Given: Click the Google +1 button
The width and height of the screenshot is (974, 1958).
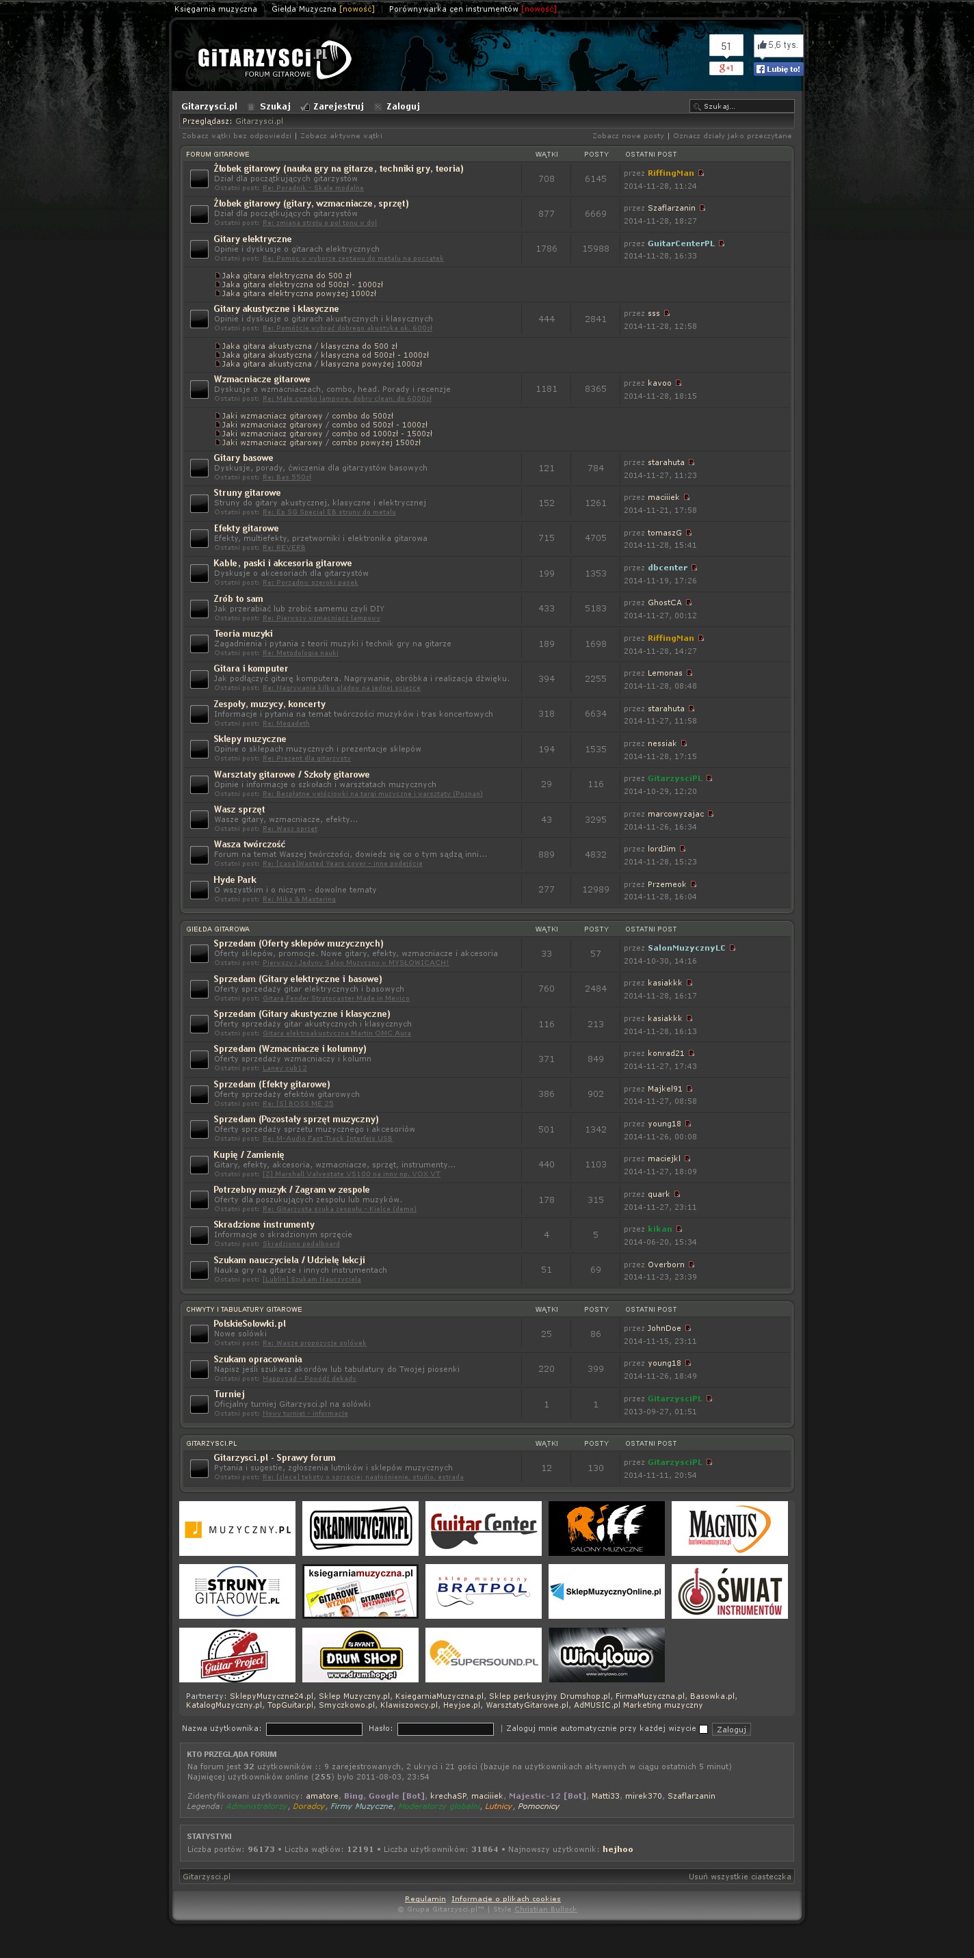Looking at the screenshot, I should [x=725, y=68].
